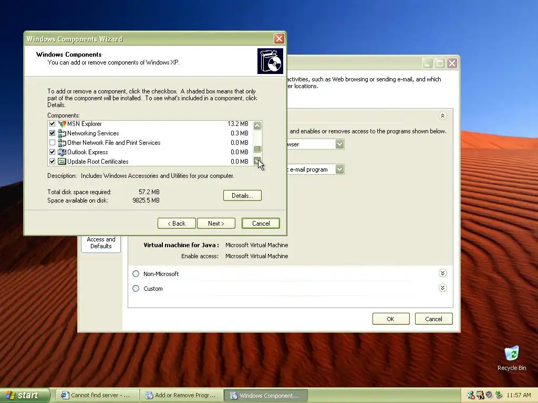Click the components list scrollbar thumb
This screenshot has height=403, width=538.
tap(257, 149)
